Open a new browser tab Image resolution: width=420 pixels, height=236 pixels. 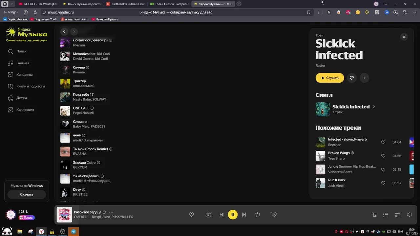[x=239, y=4]
